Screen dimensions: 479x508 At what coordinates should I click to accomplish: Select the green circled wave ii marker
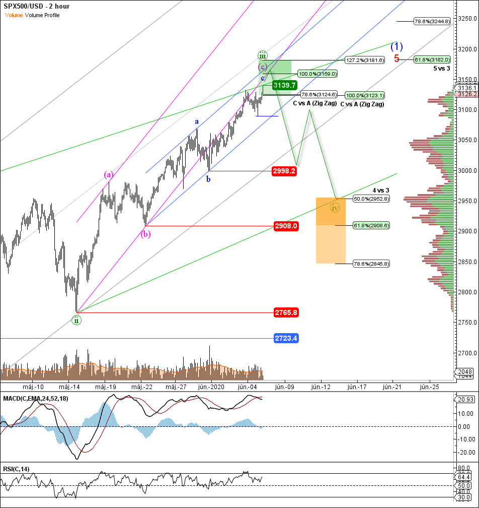click(x=76, y=320)
